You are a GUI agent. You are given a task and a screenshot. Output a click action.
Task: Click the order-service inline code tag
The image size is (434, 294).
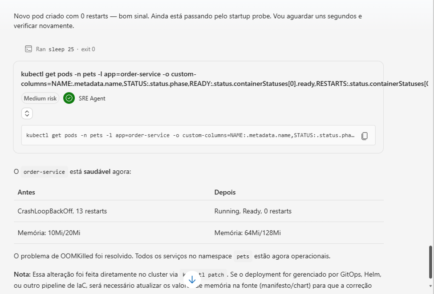[44, 172]
